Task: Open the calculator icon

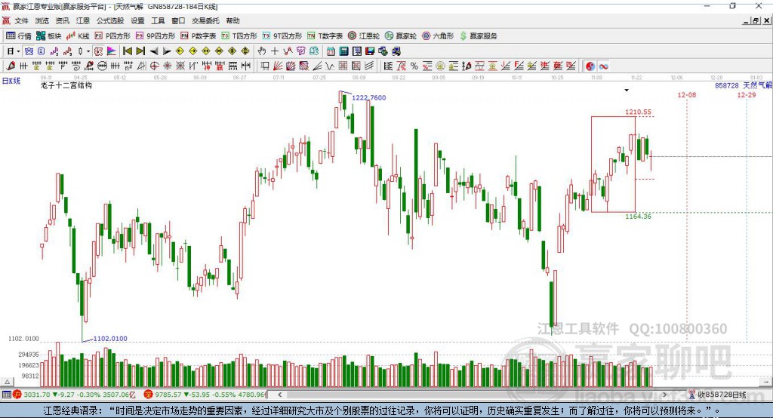Action: [343, 51]
